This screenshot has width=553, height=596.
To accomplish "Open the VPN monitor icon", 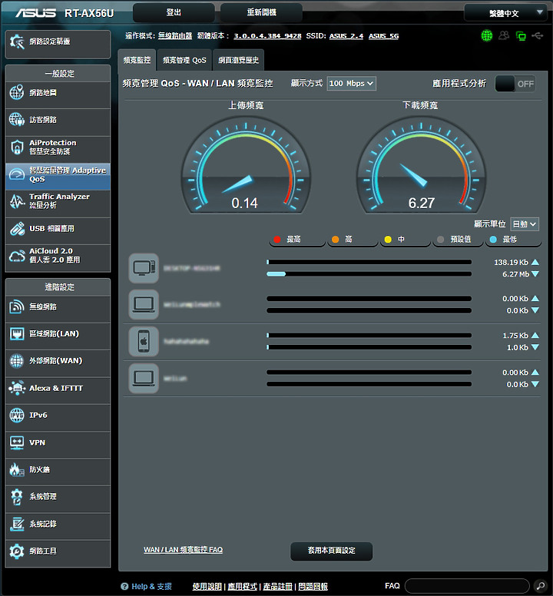I will point(17,442).
